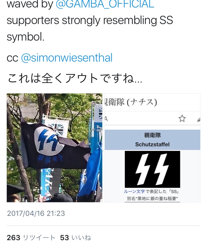View the 263 リツイート retweet list

(31, 238)
